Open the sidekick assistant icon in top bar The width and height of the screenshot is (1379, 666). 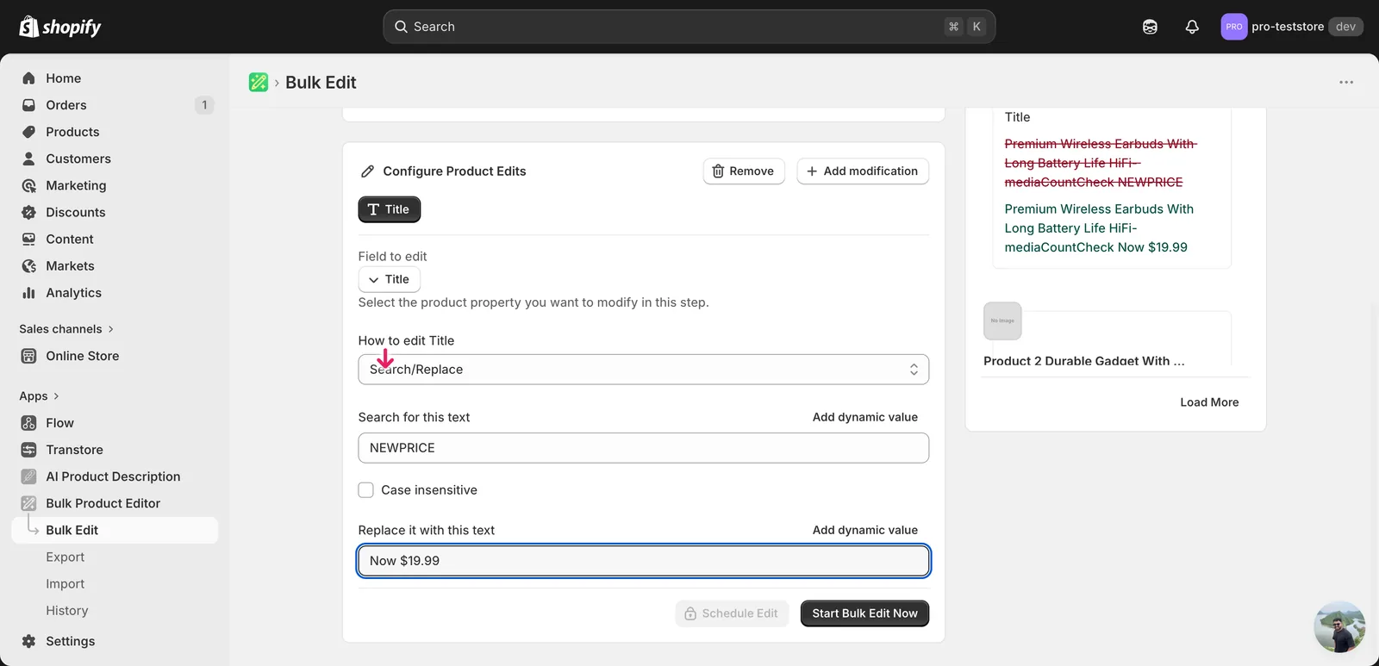1150,27
